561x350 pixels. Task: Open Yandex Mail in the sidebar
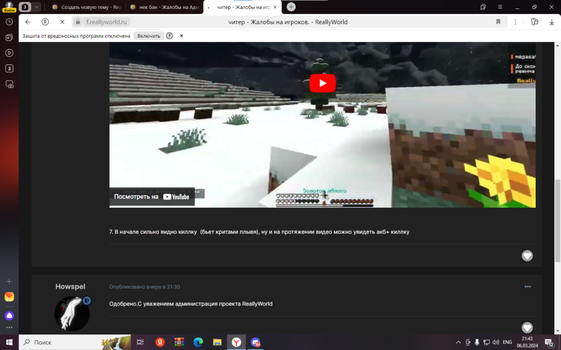coord(10,297)
